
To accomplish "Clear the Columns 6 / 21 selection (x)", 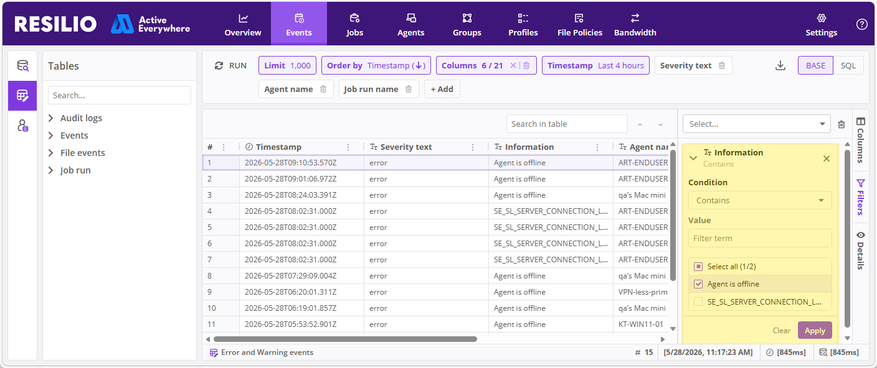I will (513, 65).
